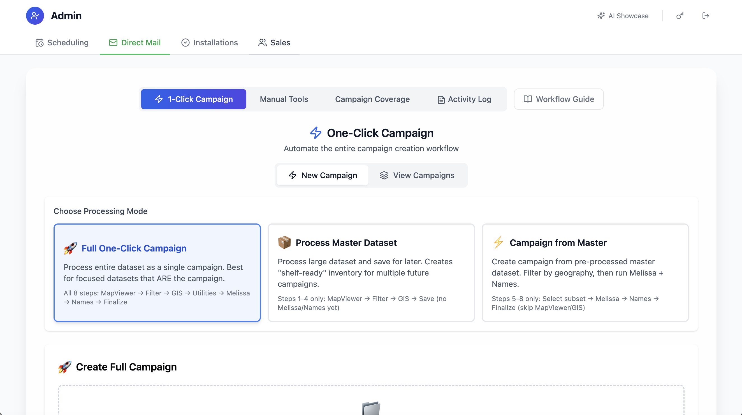Viewport: 742px width, 415px height.
Task: Click the file upload drop zone
Action: [x=371, y=400]
